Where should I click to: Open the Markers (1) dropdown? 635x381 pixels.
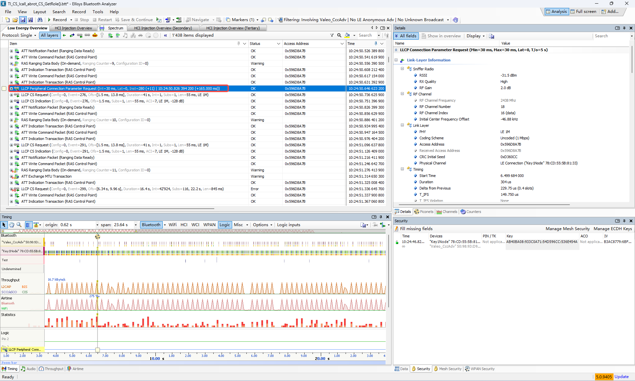tap(242, 20)
